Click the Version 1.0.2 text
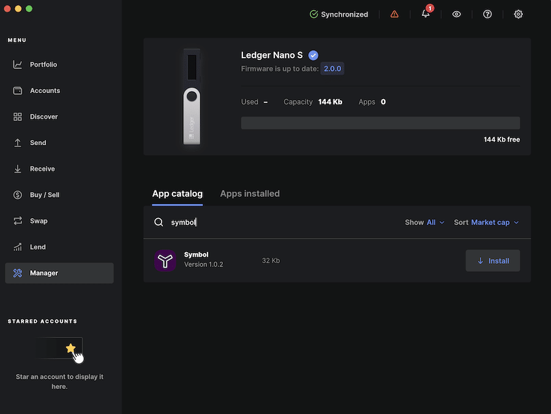 click(203, 265)
